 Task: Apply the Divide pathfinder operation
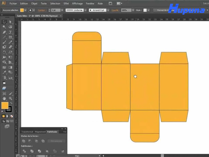click(x=24, y=151)
